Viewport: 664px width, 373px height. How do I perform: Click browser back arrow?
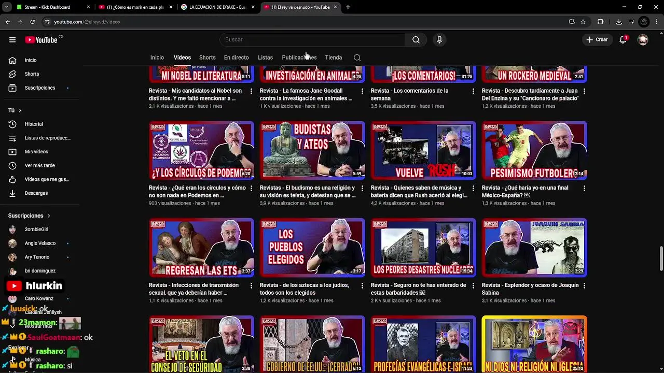click(7, 22)
